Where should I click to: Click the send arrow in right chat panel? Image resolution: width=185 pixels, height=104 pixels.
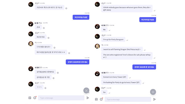[154, 99]
